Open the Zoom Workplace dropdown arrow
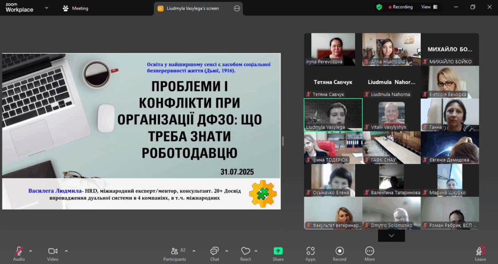498x264 pixels. [47, 8]
